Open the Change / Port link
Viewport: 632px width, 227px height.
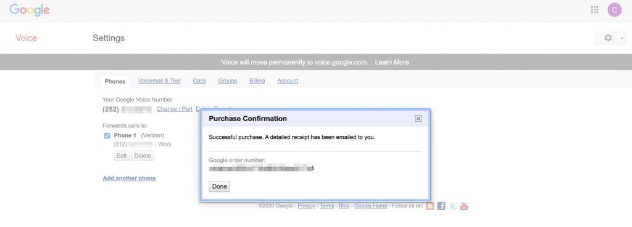[175, 109]
